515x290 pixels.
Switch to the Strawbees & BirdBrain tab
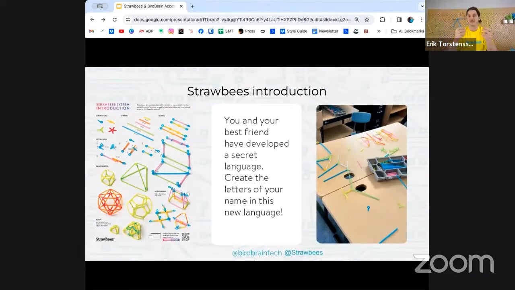coord(149,6)
